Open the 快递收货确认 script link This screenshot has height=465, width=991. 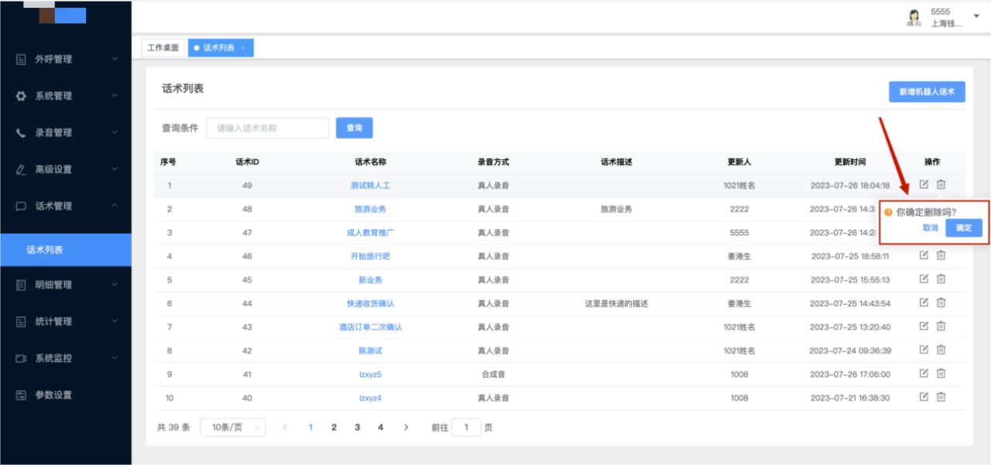click(370, 303)
